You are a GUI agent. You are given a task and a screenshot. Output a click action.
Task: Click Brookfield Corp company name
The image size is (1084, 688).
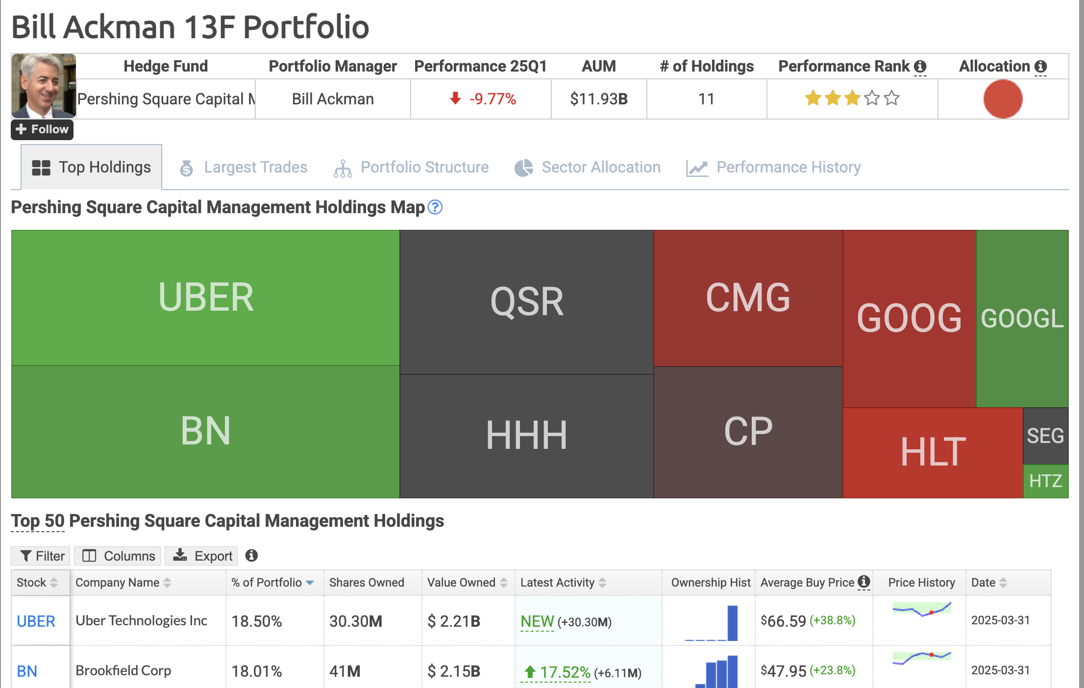[123, 670]
